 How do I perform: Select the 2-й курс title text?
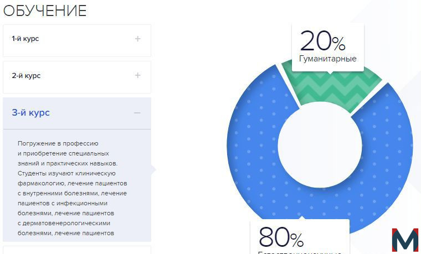(26, 76)
